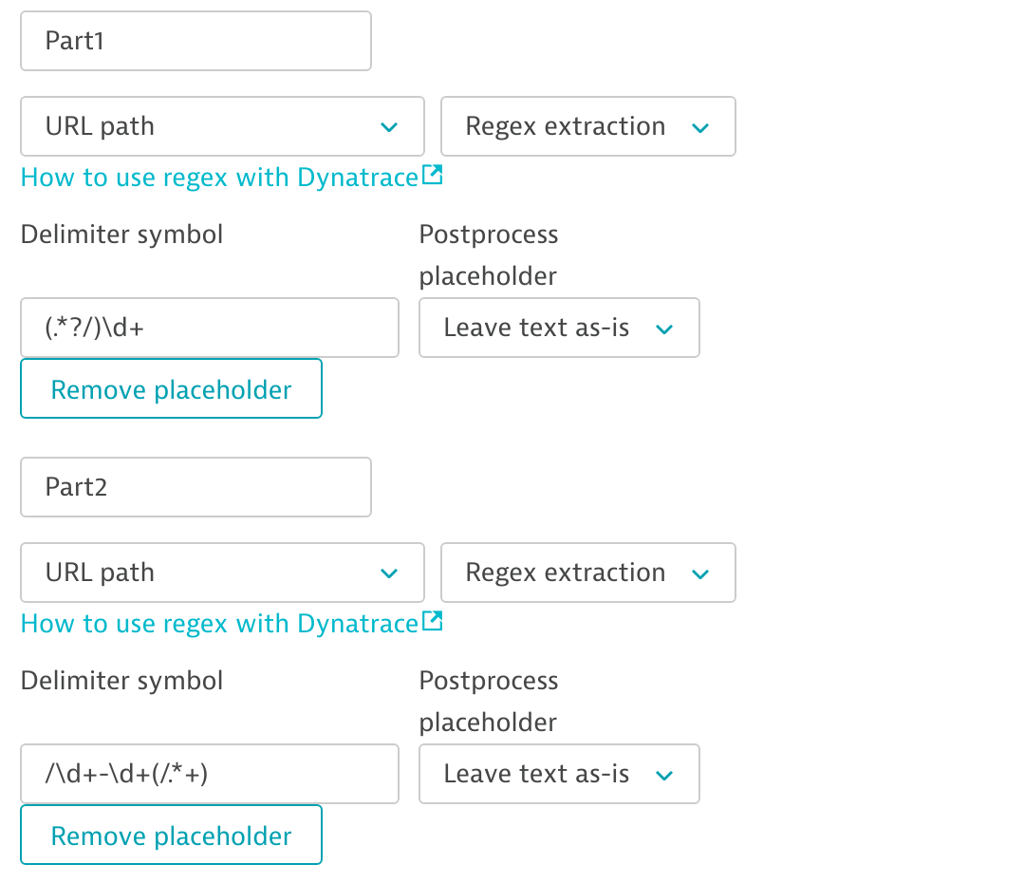Viewport: 1024px width, 883px height.
Task: Open the URL path dropdown for Part2
Action: [x=222, y=573]
